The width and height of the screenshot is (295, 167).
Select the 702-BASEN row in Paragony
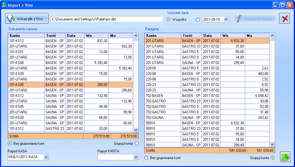pos(207,95)
